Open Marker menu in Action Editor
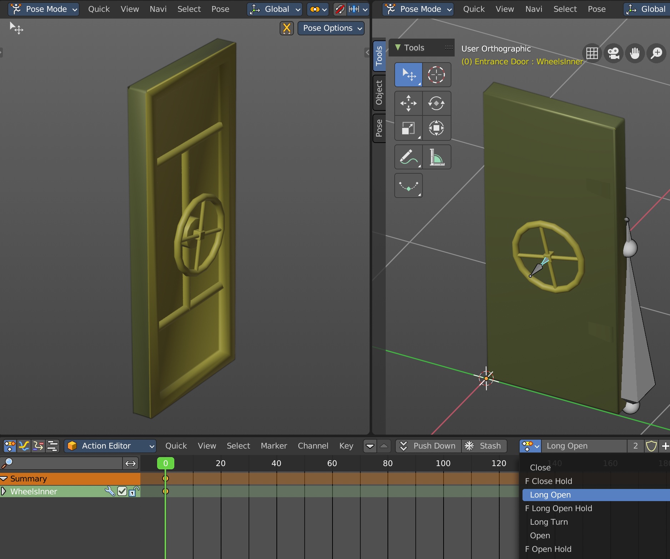The image size is (670, 559). [x=274, y=446]
